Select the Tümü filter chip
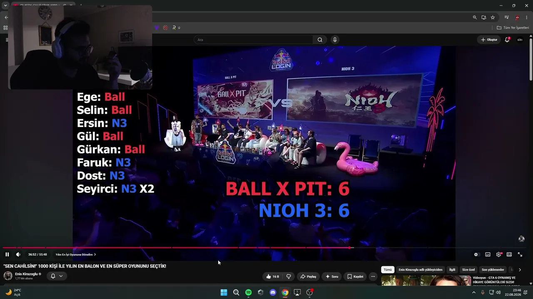The image size is (533, 299). click(x=388, y=270)
